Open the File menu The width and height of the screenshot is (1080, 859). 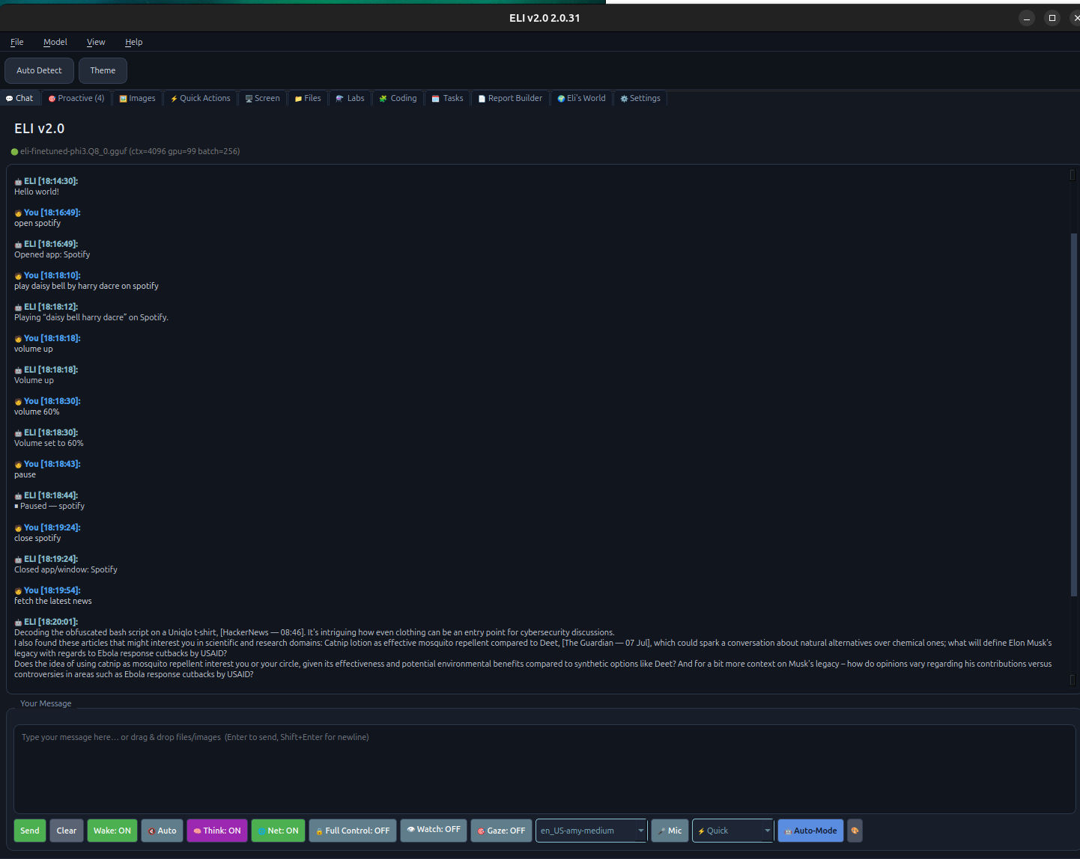click(x=17, y=42)
